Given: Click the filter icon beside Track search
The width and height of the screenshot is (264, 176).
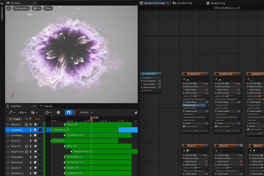Looking at the screenshot, I should 30,119.
